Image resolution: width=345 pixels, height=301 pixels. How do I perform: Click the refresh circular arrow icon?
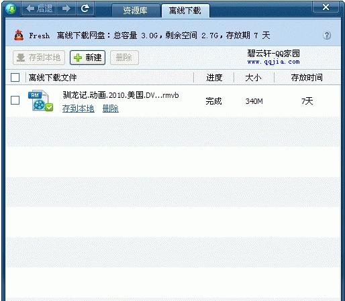click(x=85, y=9)
